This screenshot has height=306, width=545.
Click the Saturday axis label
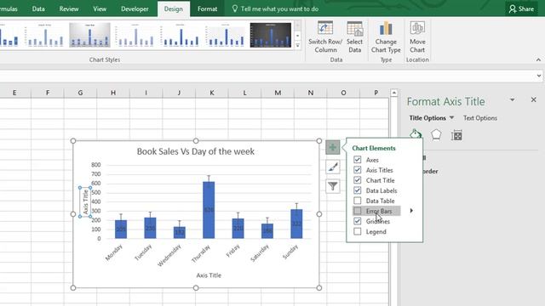(x=260, y=253)
